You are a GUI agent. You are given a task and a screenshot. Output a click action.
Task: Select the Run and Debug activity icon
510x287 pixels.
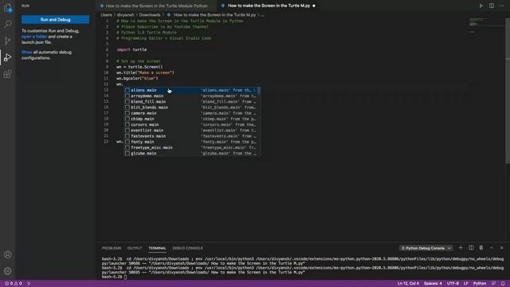[x=7, y=57]
